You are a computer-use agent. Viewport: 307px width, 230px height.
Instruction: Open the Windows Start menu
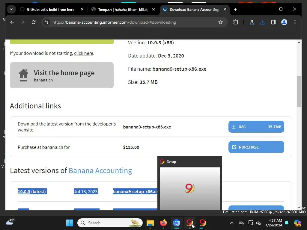[x=70, y=223]
